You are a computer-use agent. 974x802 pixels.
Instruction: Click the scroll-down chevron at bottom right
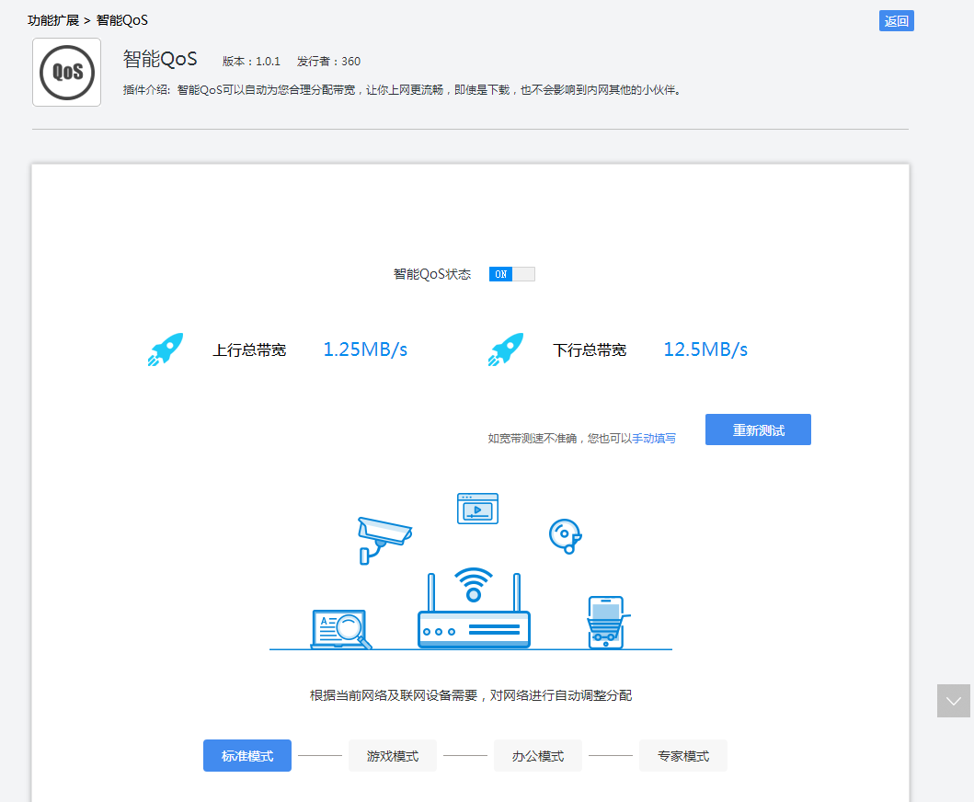point(953,700)
